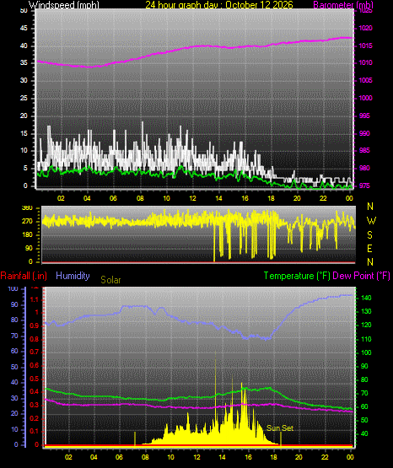Click the "S" compass direction label
Screen dimensions: 393x468
[369, 235]
